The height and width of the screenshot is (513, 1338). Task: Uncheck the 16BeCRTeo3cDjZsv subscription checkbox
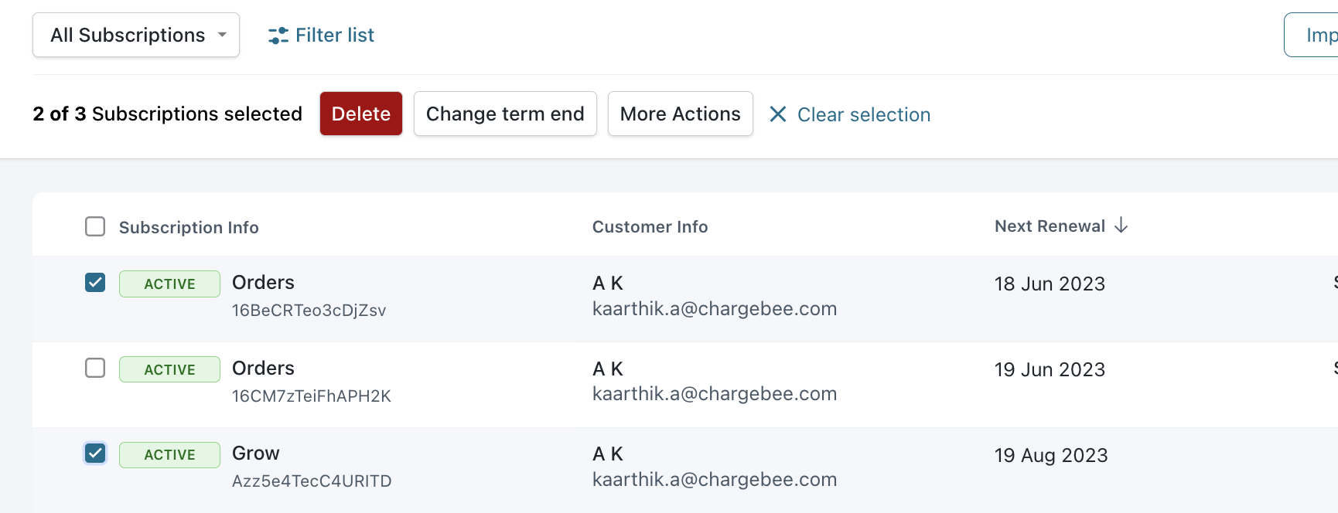[x=95, y=283]
